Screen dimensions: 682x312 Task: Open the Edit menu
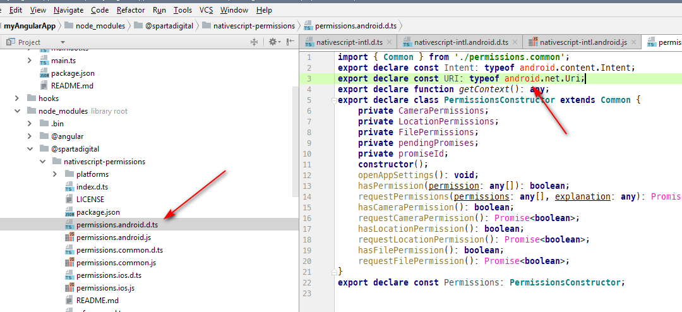click(16, 10)
